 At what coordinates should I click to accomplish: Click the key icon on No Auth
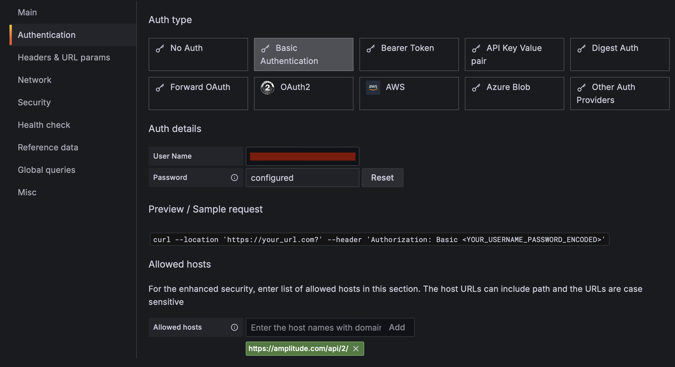(x=160, y=49)
